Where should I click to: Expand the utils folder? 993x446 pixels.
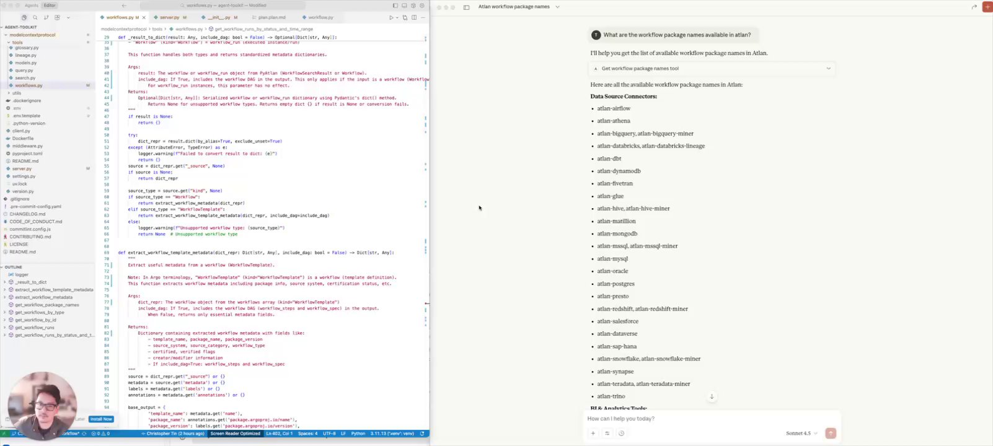(x=16, y=93)
